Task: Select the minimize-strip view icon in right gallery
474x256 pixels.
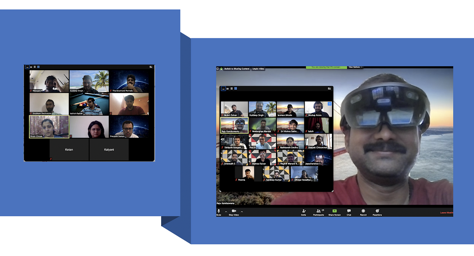Action: 223,89
